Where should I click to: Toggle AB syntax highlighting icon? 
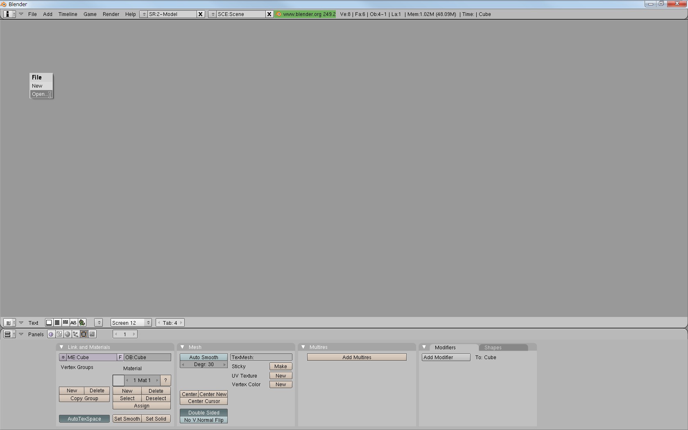(73, 323)
